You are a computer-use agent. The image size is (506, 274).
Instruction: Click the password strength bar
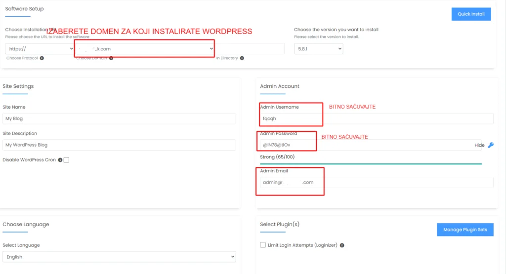click(x=371, y=164)
